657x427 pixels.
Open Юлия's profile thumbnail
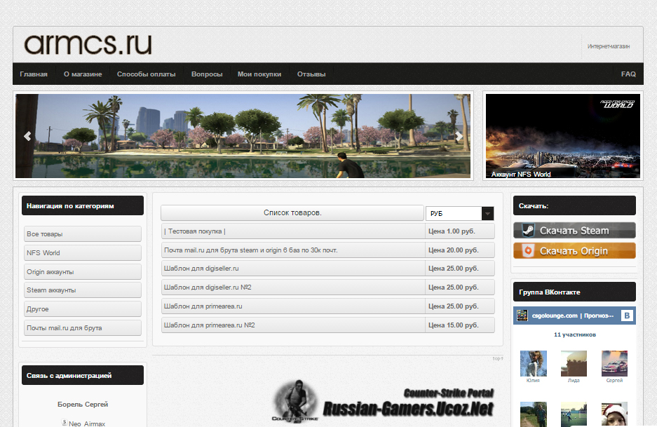click(534, 364)
